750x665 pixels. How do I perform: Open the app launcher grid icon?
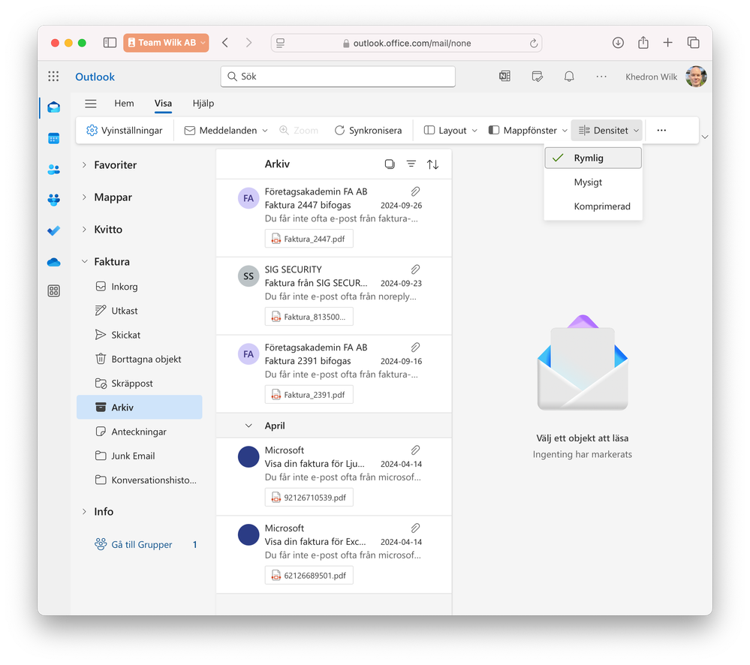pos(53,77)
